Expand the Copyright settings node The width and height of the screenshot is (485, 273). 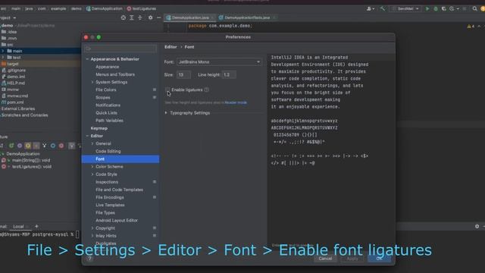pos(92,228)
